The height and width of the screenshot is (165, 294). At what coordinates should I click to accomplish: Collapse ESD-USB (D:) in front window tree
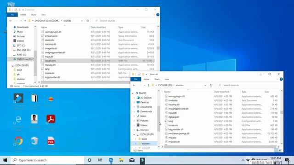[134, 134]
